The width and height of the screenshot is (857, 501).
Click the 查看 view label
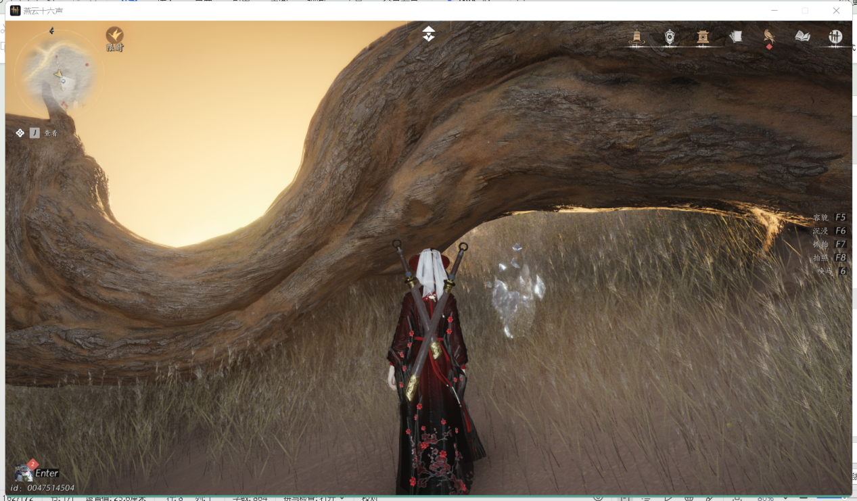pos(51,133)
